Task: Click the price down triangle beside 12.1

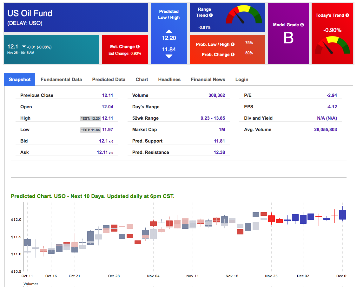Action: pyautogui.click(x=24, y=47)
